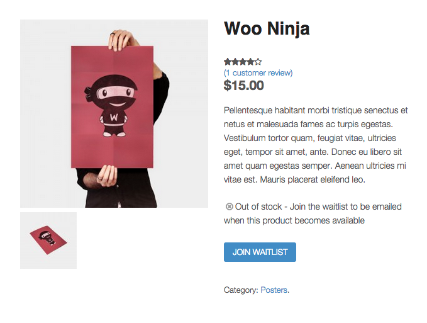This screenshot has width=427, height=323.
Task: Click the second rating star
Action: [x=235, y=62]
